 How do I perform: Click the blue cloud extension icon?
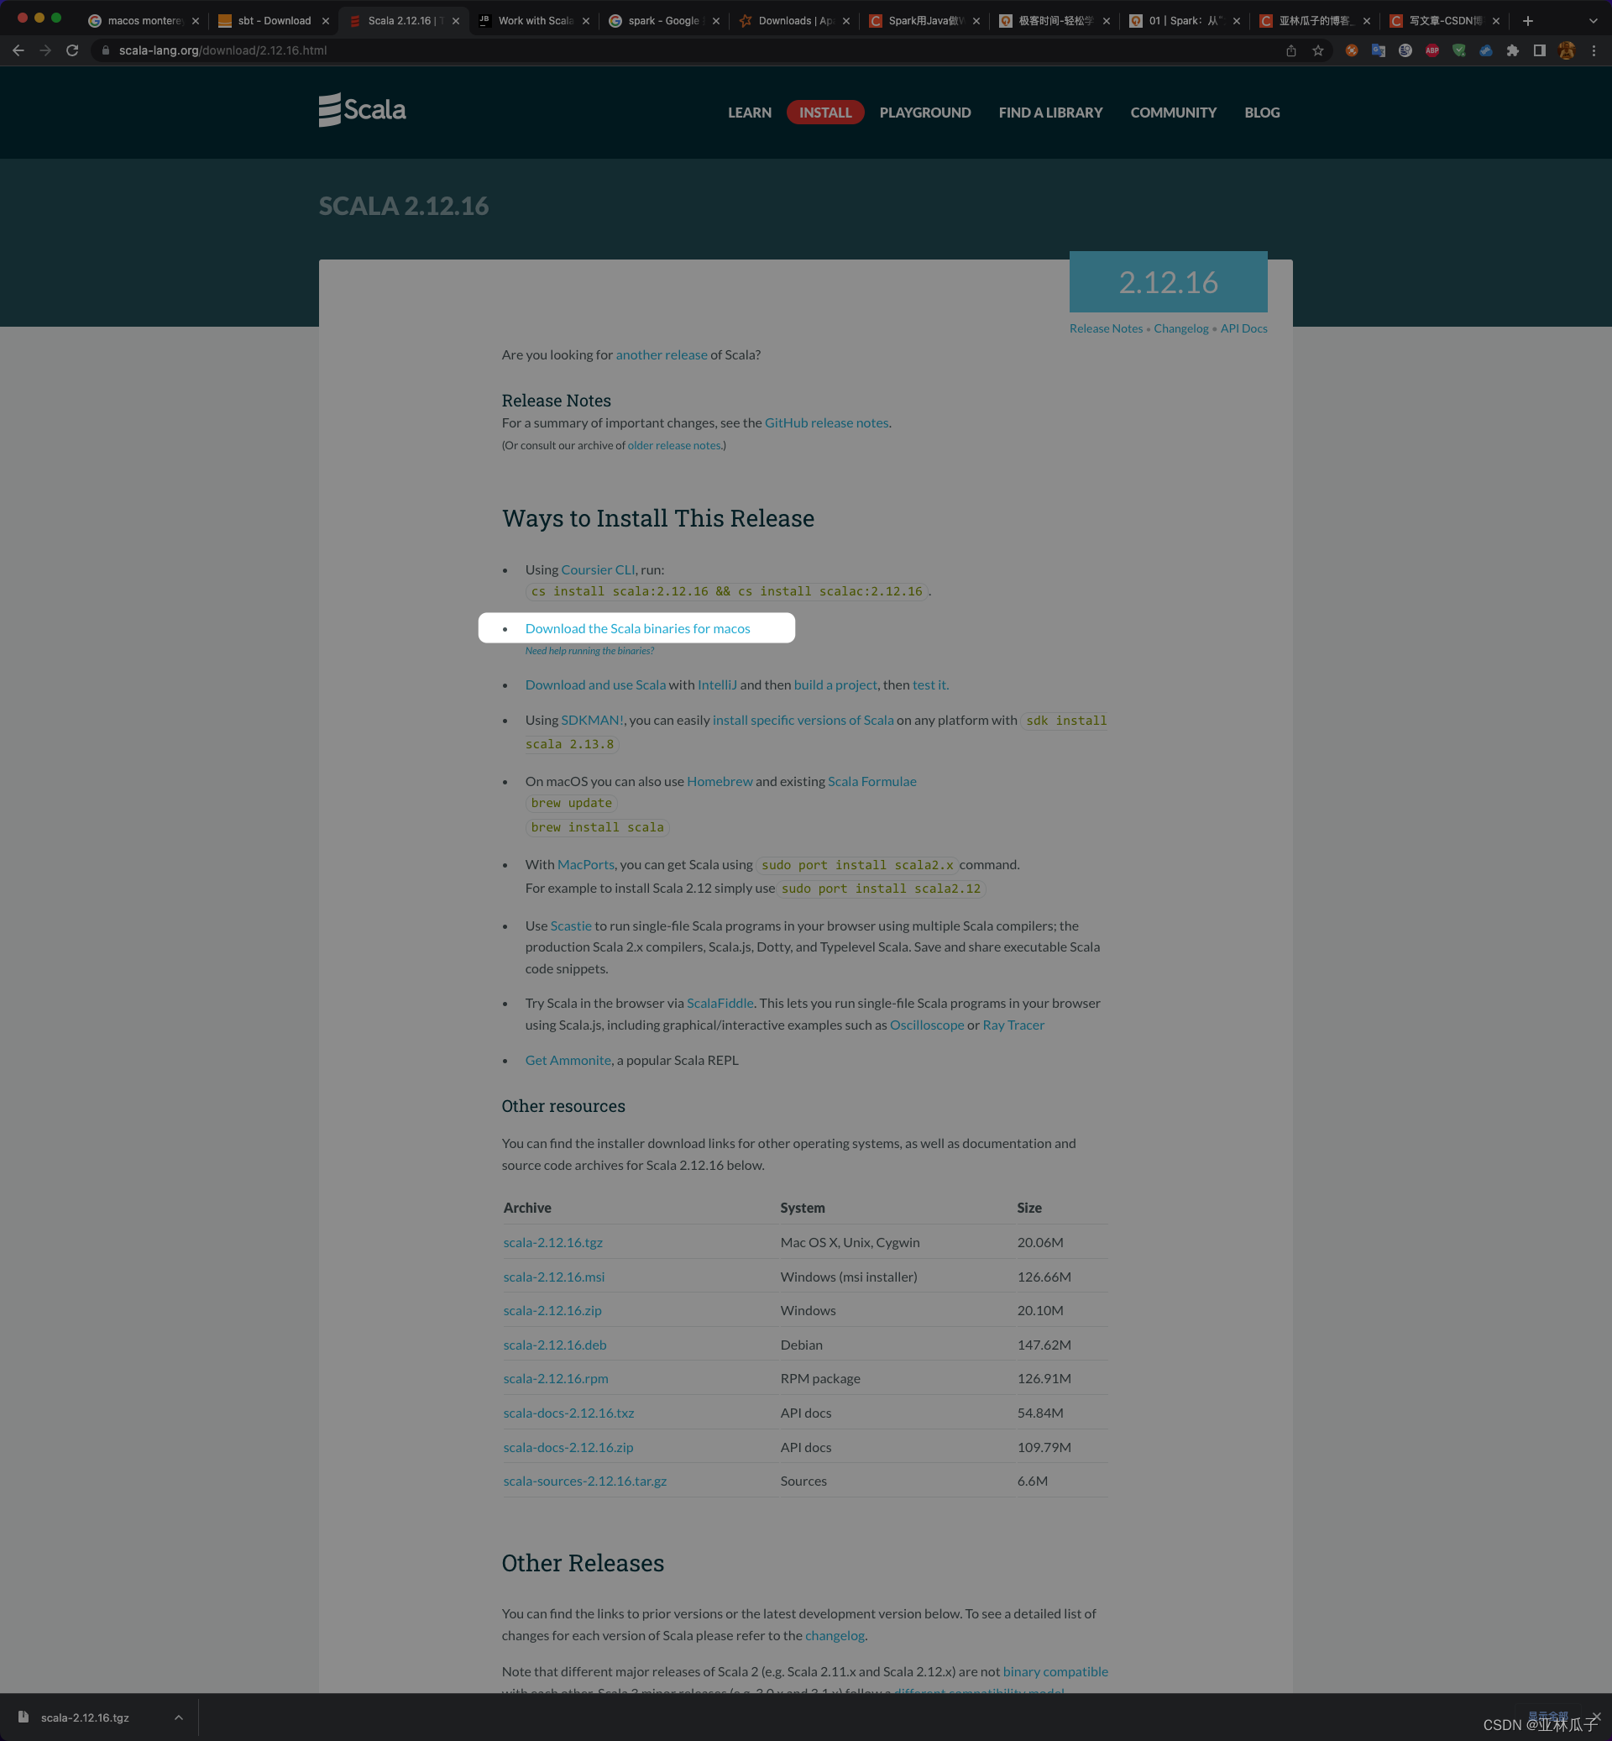coord(1485,50)
